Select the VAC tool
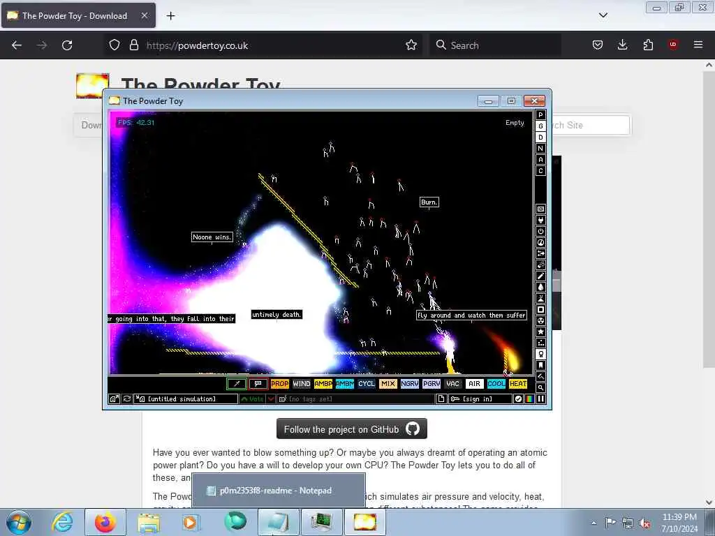Image resolution: width=715 pixels, height=536 pixels. pyautogui.click(x=452, y=384)
